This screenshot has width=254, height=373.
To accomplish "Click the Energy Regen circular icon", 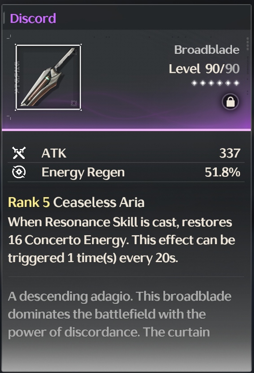I will point(19,172).
